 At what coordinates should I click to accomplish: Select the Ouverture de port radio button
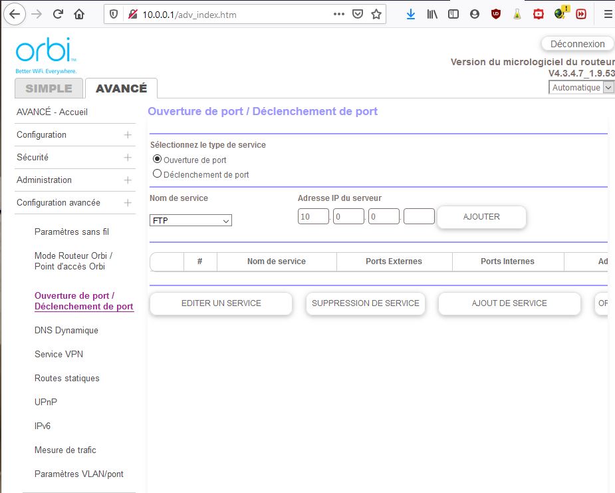click(x=158, y=159)
